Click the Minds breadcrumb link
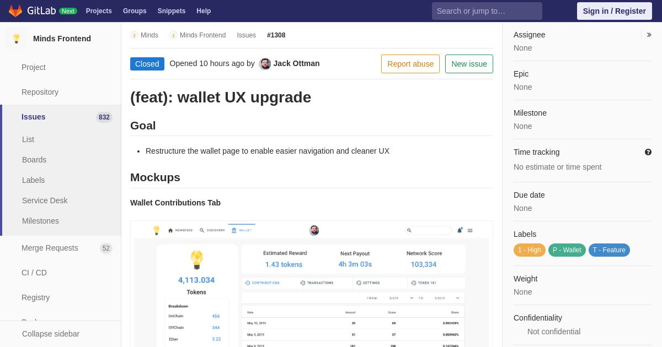The width and height of the screenshot is (662, 347). tap(150, 35)
